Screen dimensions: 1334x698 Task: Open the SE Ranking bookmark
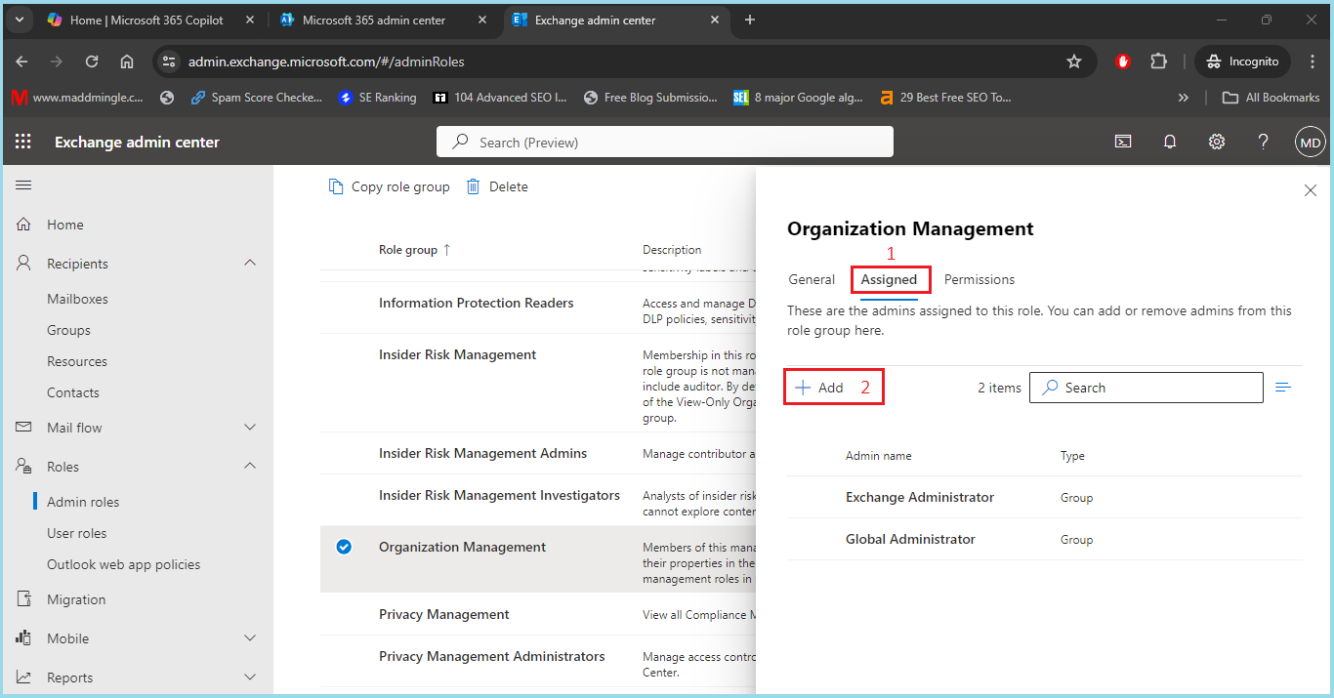(x=377, y=98)
